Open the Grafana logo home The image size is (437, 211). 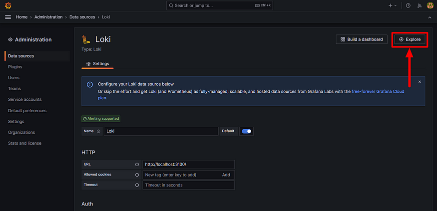pos(8,5)
